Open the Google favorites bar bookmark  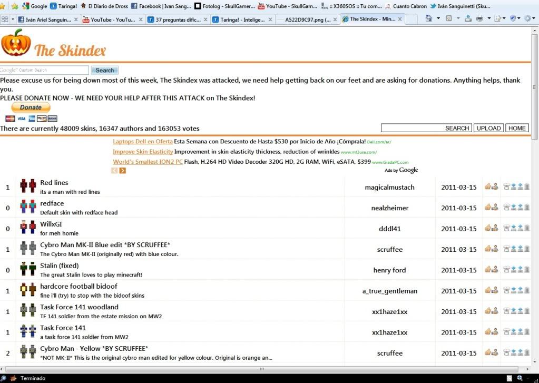pos(34,6)
